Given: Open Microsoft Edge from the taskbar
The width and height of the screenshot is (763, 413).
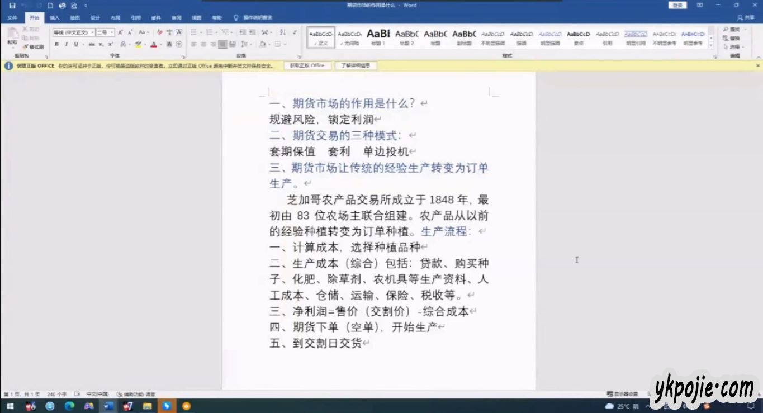Looking at the screenshot, I should 69,406.
